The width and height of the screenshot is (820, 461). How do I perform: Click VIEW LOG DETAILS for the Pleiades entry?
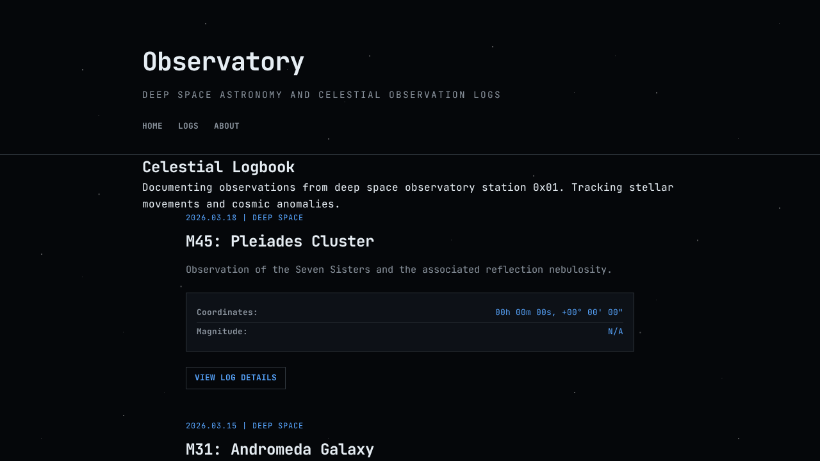click(x=235, y=378)
